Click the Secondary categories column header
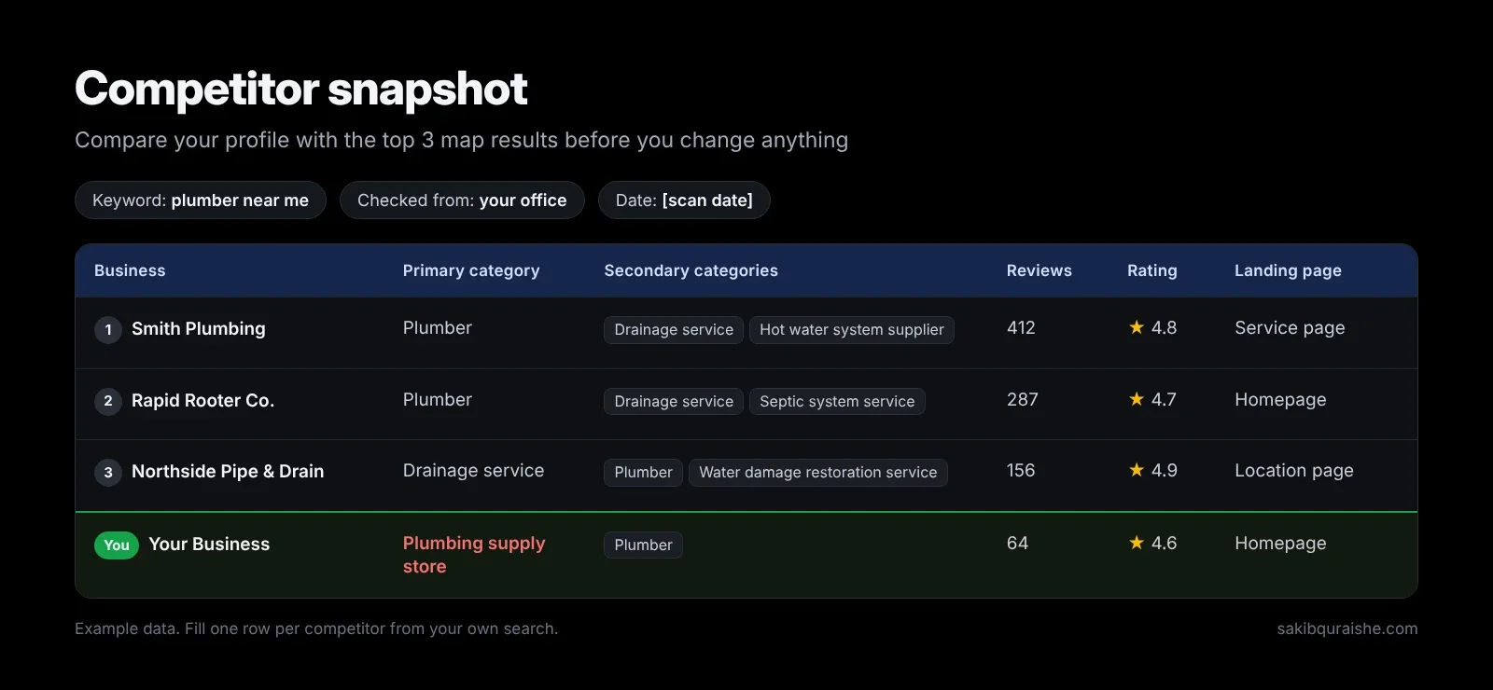The width and height of the screenshot is (1493, 690). click(x=691, y=270)
